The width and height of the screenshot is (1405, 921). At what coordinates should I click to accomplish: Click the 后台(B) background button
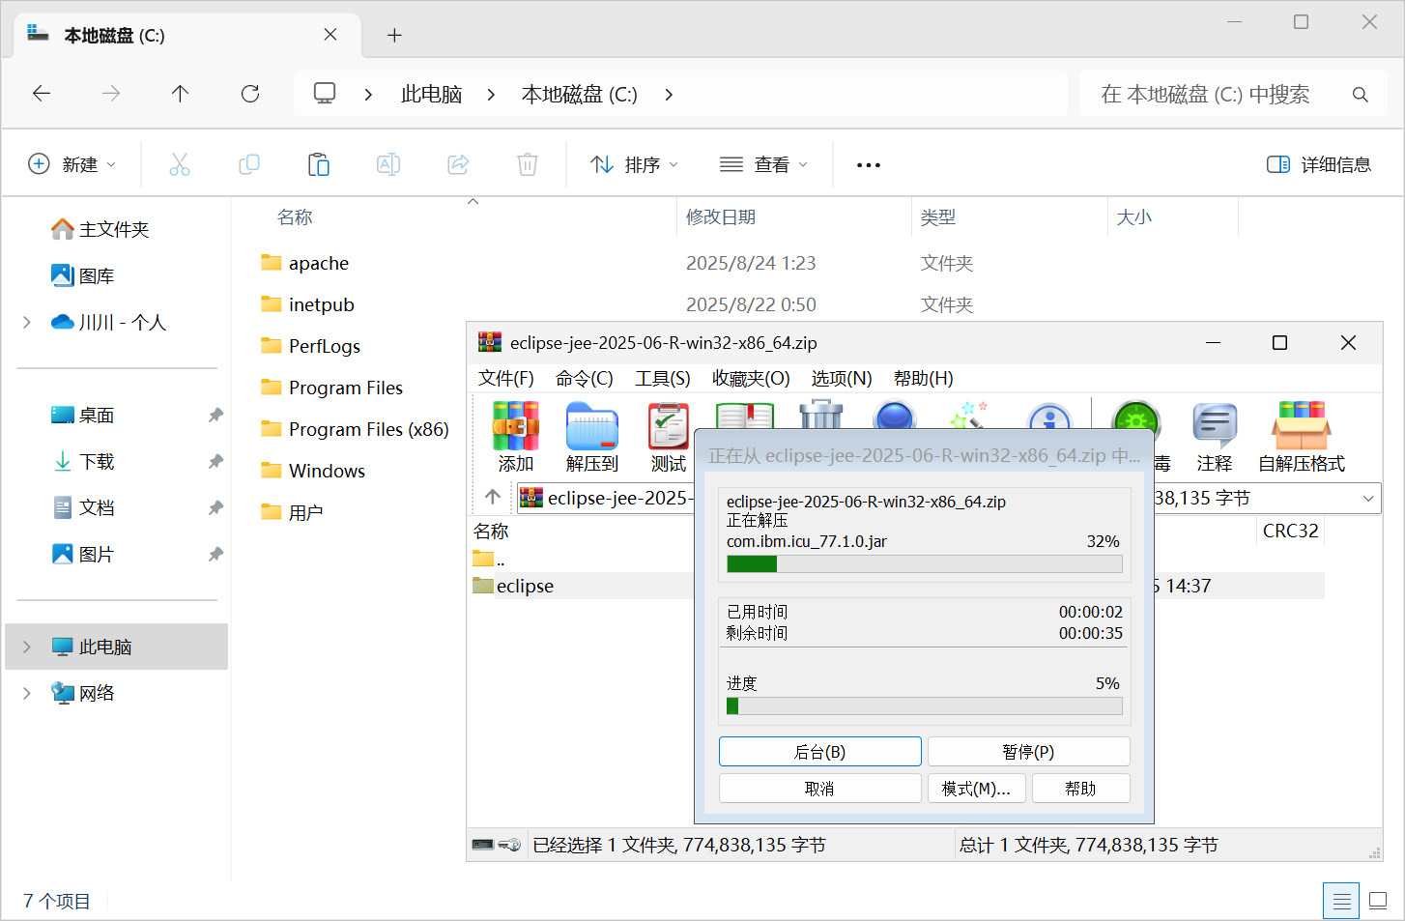(x=820, y=752)
